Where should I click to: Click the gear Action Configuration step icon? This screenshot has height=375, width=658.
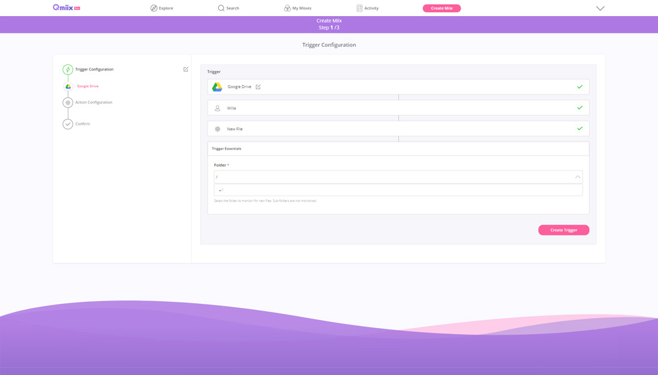68,103
